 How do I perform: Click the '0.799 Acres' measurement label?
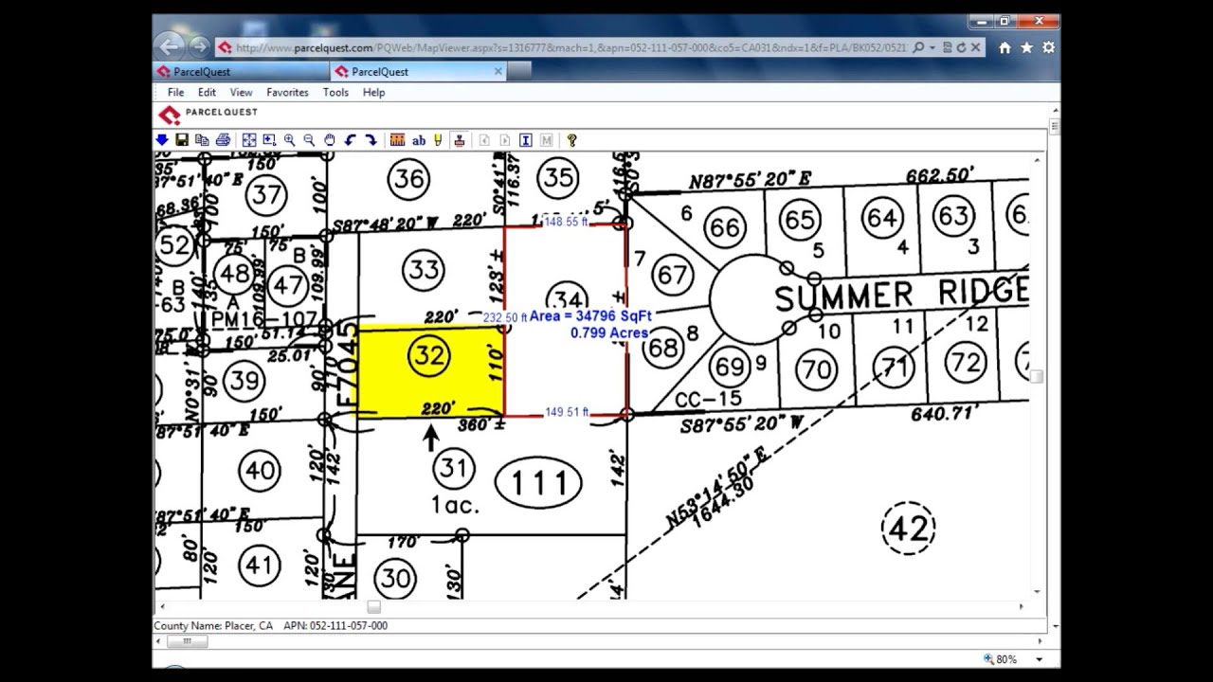pos(609,332)
